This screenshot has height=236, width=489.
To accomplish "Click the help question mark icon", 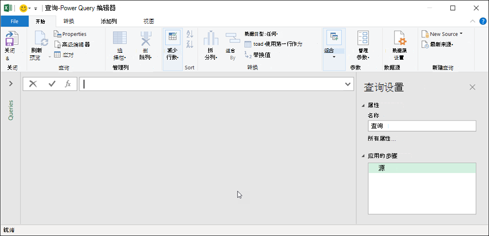I will click(482, 21).
